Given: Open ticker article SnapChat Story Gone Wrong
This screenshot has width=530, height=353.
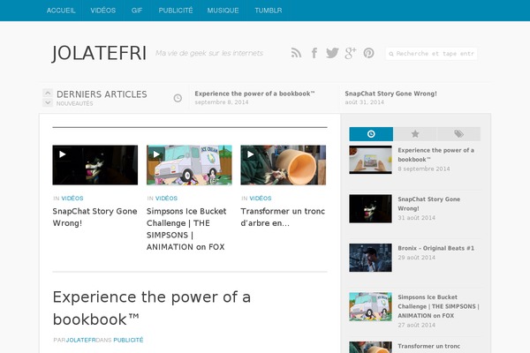Looking at the screenshot, I should tap(390, 94).
